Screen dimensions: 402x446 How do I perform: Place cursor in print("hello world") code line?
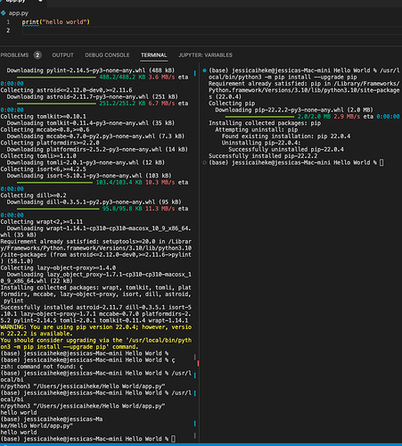click(x=55, y=22)
